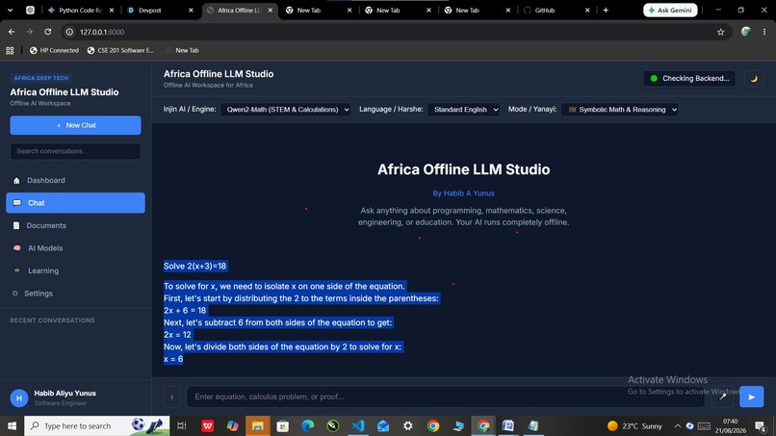Open the notification center icon
The width and height of the screenshot is (776, 436).
[x=761, y=425]
